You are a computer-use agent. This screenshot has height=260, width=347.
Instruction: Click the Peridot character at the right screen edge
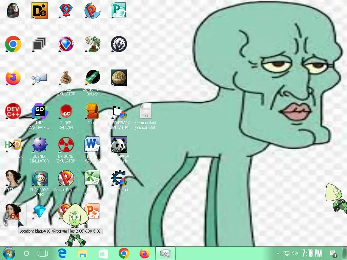tap(336, 198)
